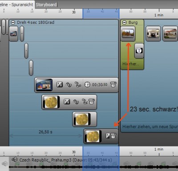The height and width of the screenshot is (171, 178).
Task: Click the Hierher... drop zone in Burg chapter
Action: [x=130, y=64]
